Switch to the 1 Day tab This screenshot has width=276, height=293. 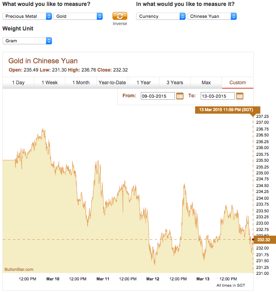[x=18, y=83]
